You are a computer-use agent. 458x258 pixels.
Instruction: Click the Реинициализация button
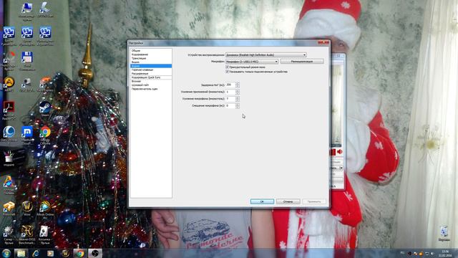click(302, 62)
